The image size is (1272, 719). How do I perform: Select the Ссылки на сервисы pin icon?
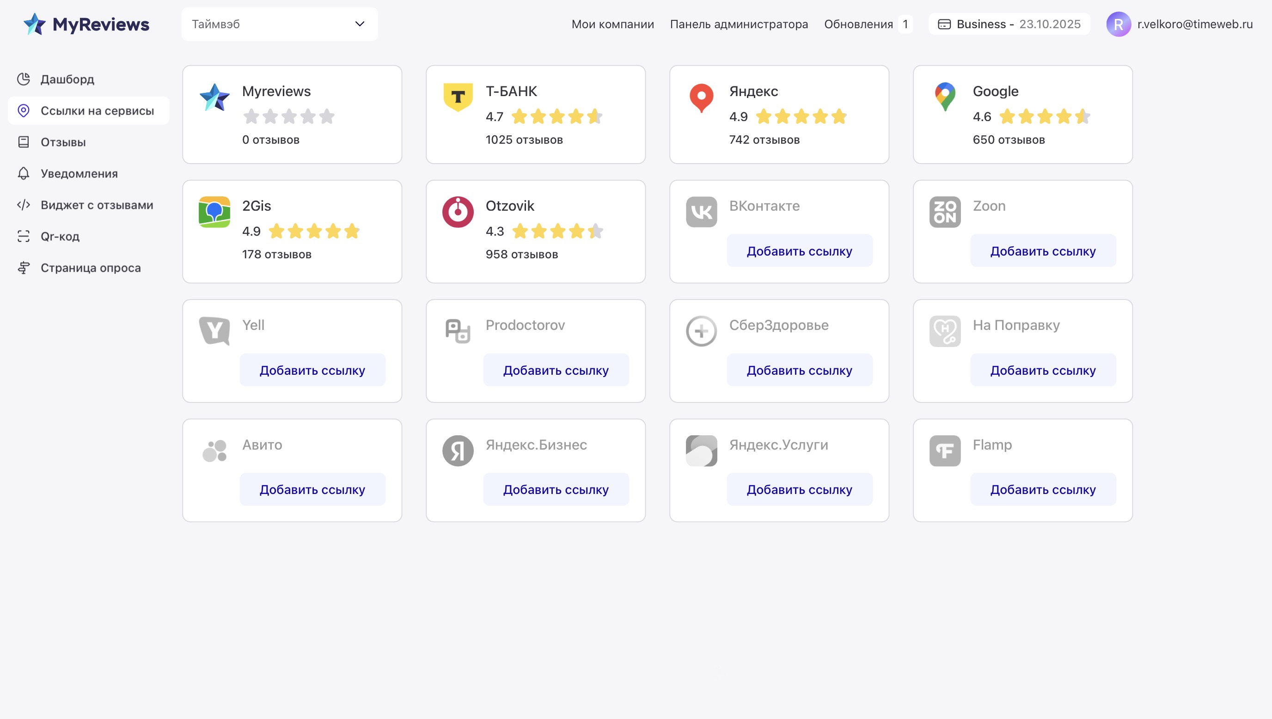click(x=24, y=110)
